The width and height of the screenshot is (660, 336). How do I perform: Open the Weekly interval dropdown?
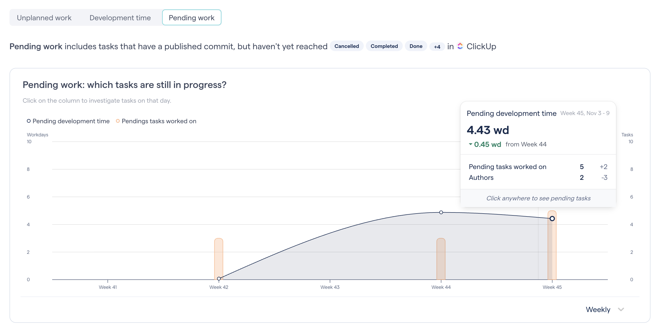click(598, 310)
